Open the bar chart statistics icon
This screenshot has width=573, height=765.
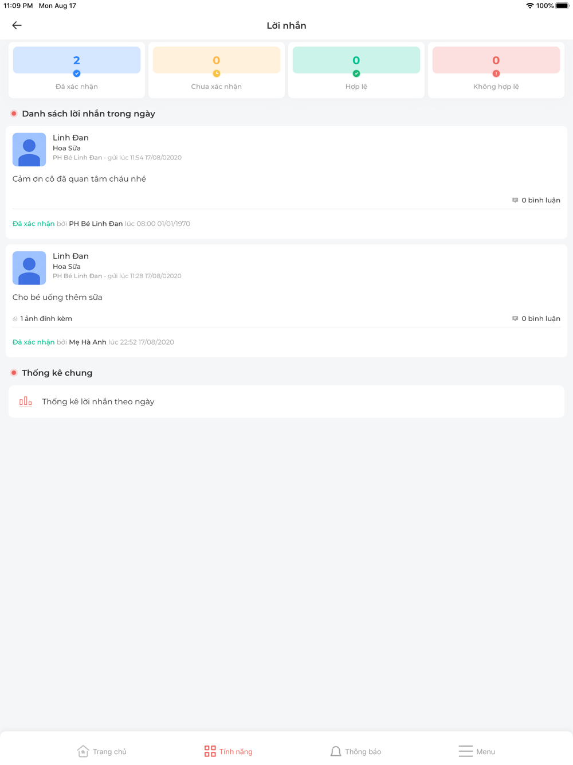[26, 401]
